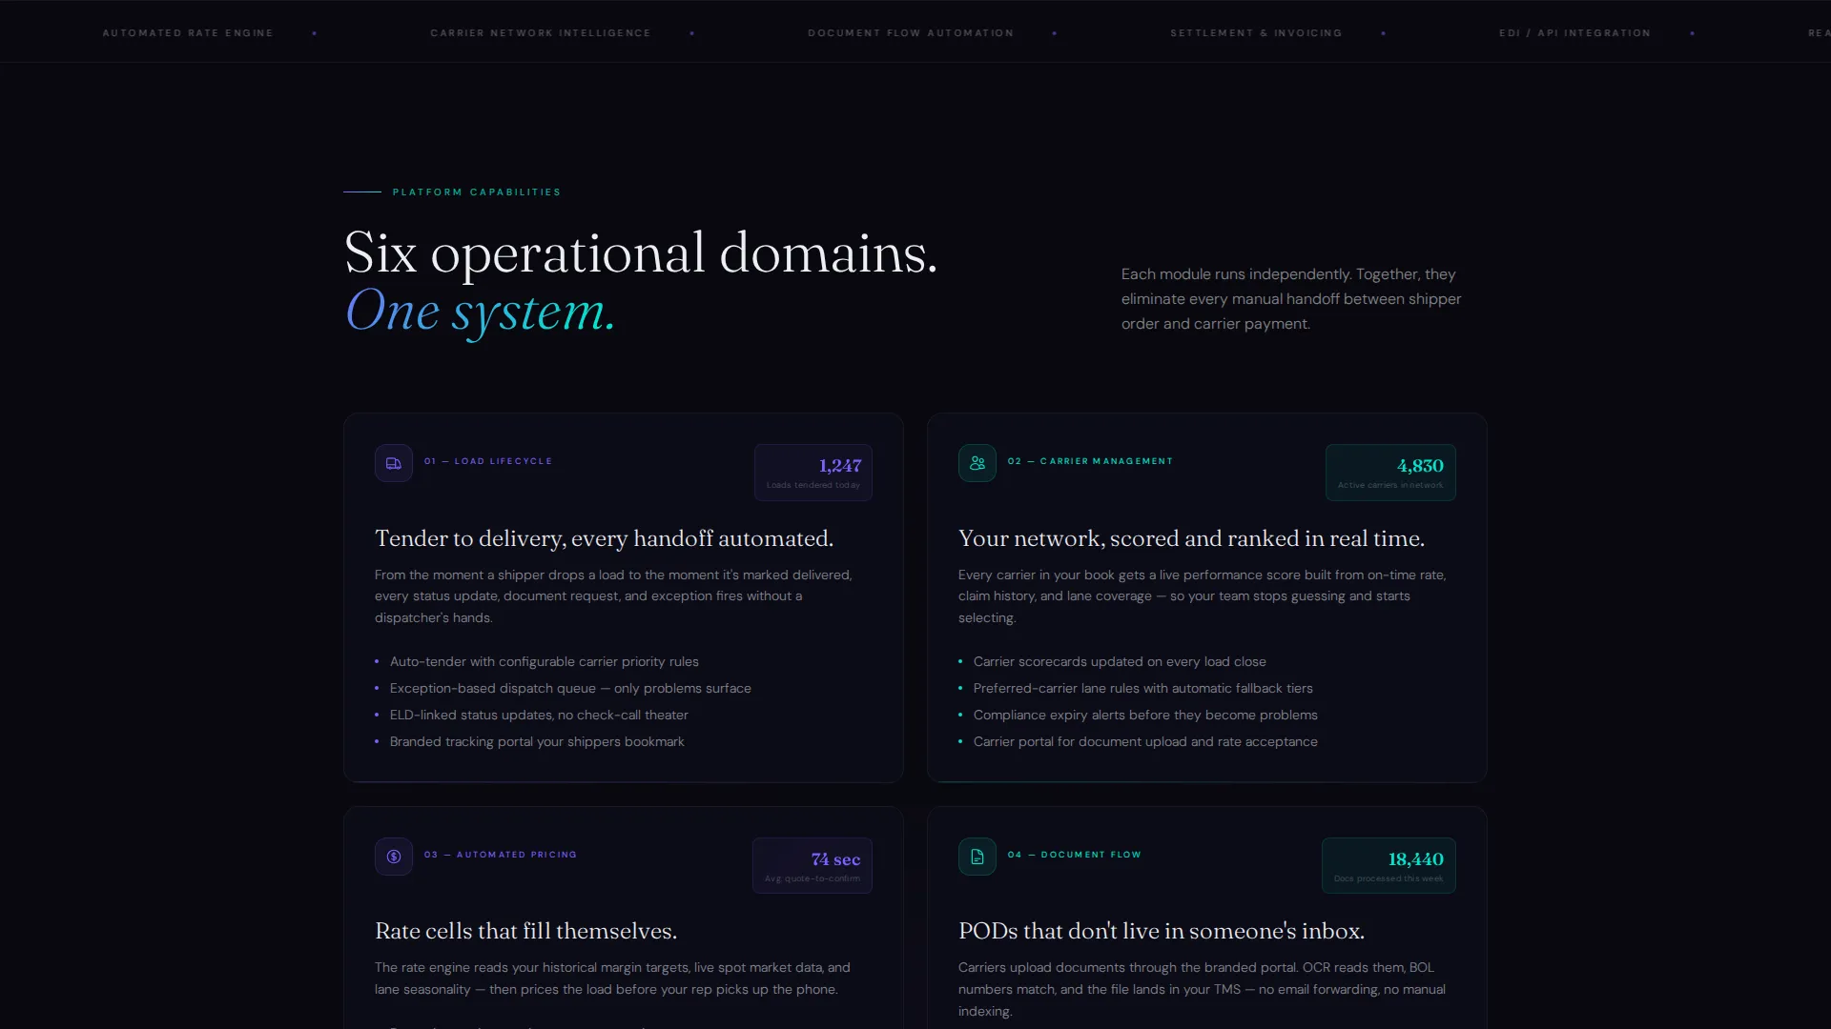
Task: Select 'Settlement & Invoicing' in the ticker
Action: (1256, 33)
